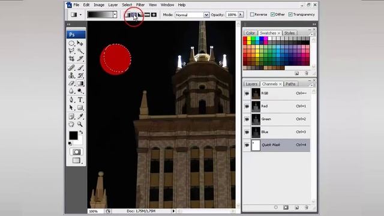Image resolution: width=384 pixels, height=216 pixels.
Task: Collapse the right panels to icons
Action: pos(314,24)
